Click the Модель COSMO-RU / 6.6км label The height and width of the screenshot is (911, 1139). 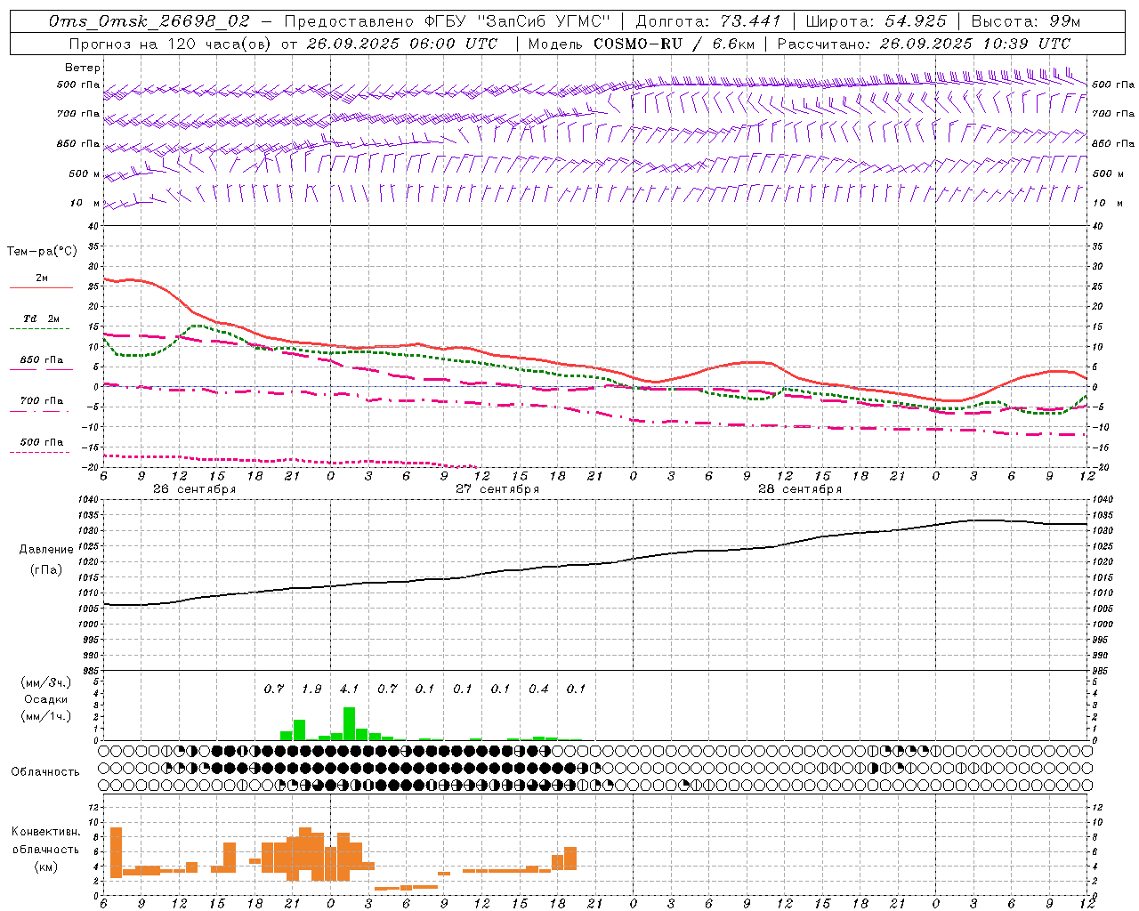641,44
